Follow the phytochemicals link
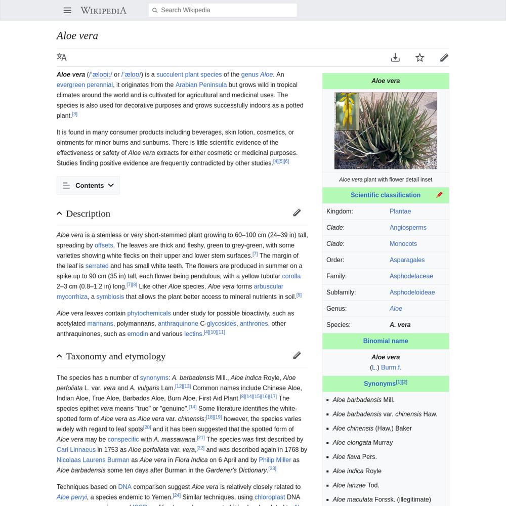This screenshot has width=506, height=506. pyautogui.click(x=149, y=313)
